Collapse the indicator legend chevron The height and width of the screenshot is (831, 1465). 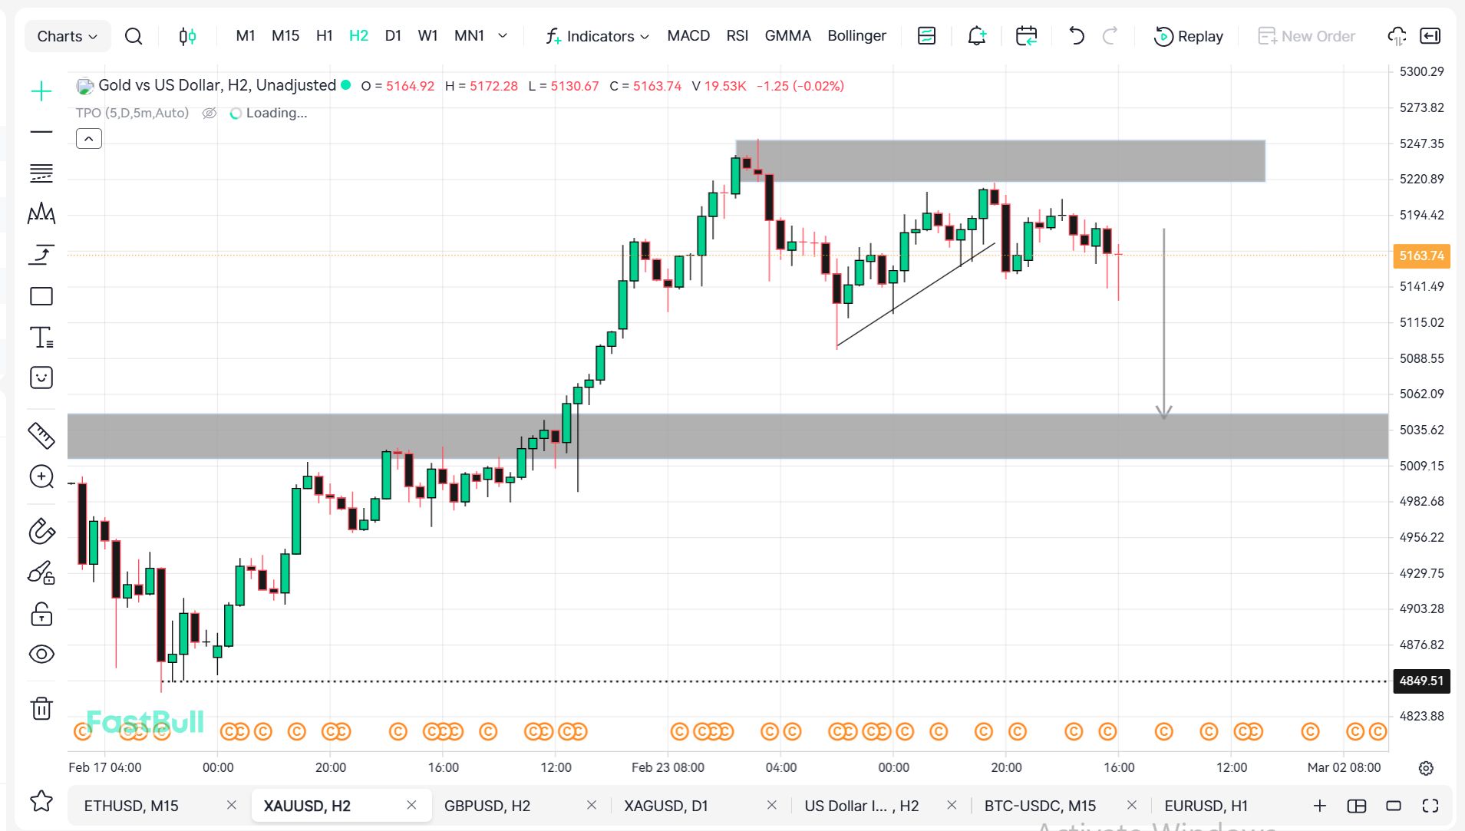89,139
